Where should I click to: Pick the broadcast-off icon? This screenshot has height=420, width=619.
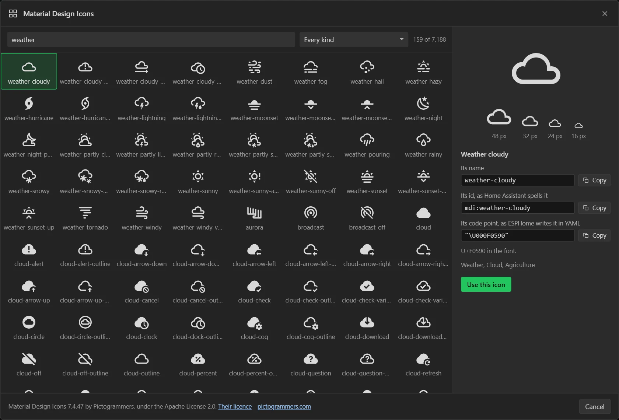point(367,217)
